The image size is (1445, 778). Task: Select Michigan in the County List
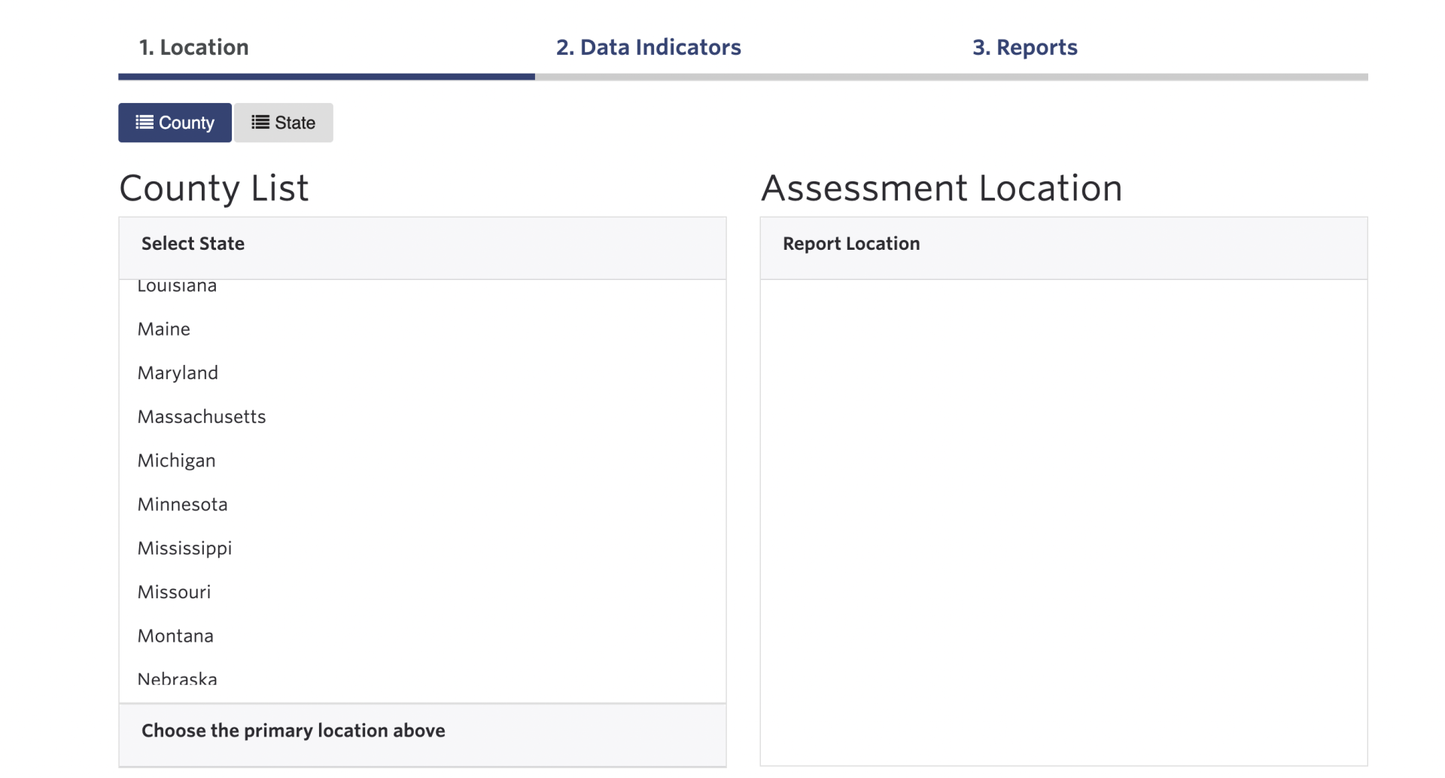pos(176,460)
